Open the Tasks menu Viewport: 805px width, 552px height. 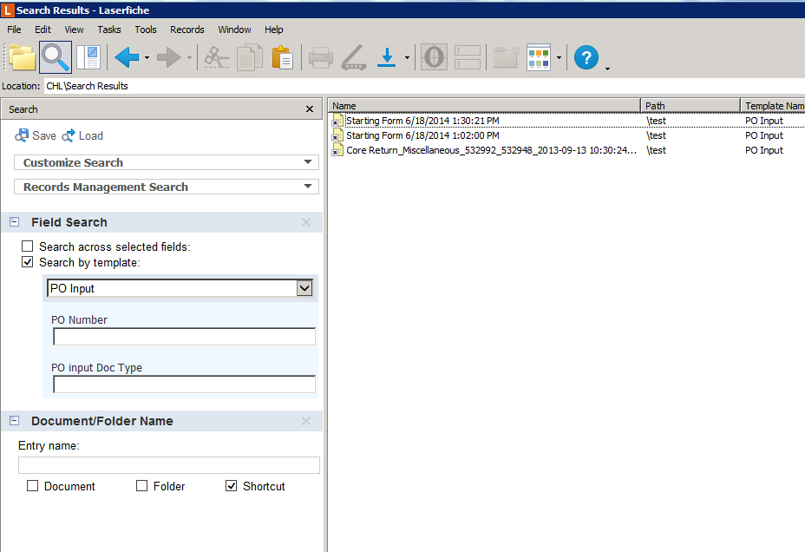[108, 30]
